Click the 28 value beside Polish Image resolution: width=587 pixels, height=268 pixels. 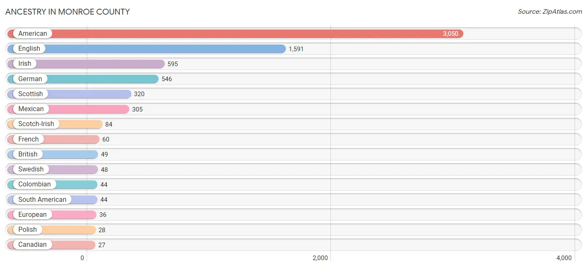[102, 230]
